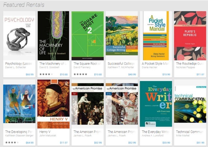
Task: Click the $43.99 price button
Action: (x=132, y=74)
